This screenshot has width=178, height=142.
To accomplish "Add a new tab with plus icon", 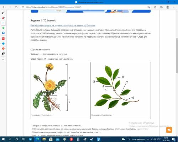I will point(3,59).
